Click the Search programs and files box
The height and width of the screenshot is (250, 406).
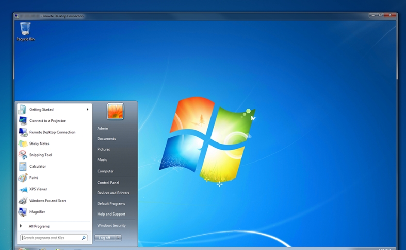51,238
